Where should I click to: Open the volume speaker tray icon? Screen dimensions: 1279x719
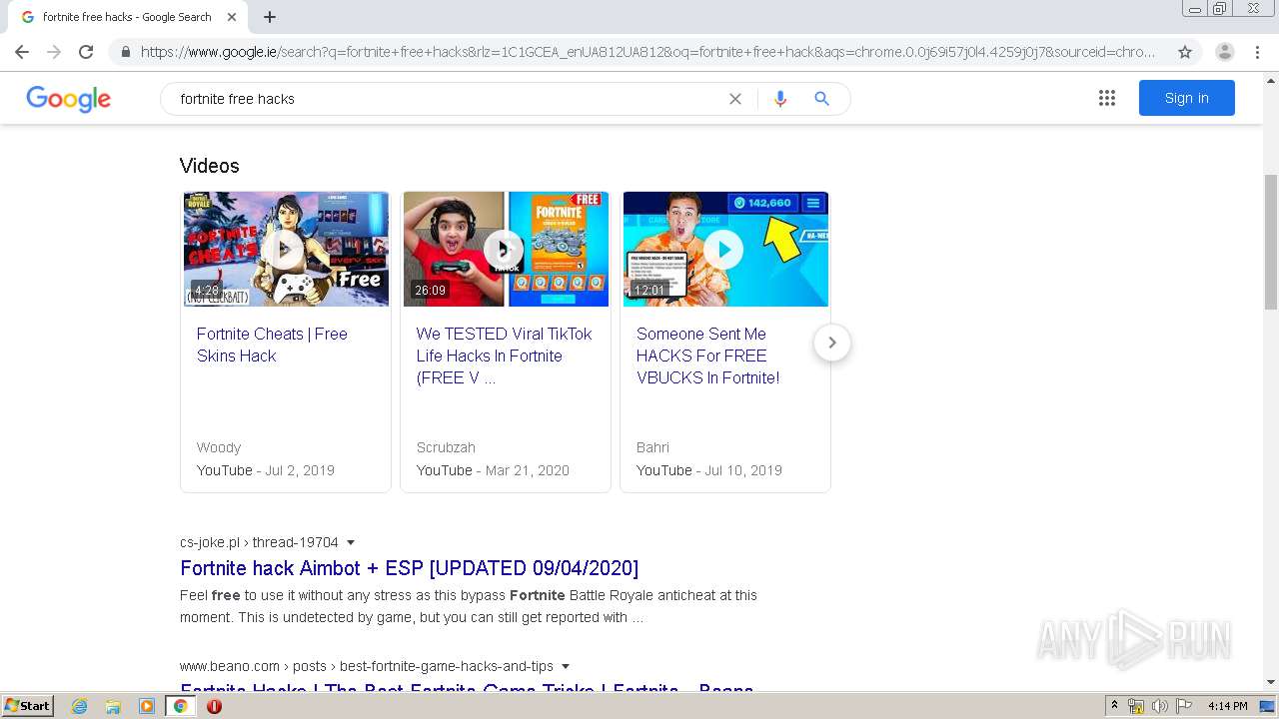(1160, 706)
